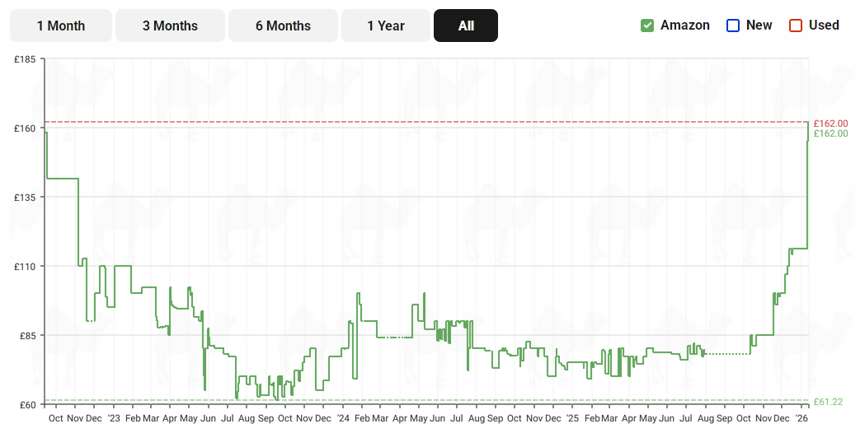Image resolution: width=860 pixels, height=433 pixels.
Task: Select the All time range tab
Action: pyautogui.click(x=466, y=26)
